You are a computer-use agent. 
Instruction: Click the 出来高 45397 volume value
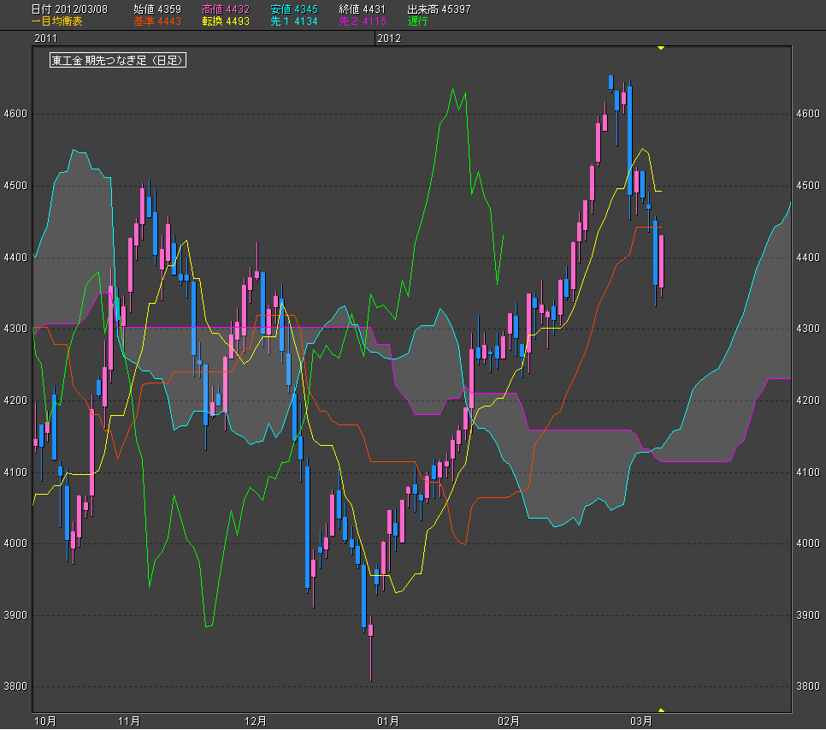439,9
